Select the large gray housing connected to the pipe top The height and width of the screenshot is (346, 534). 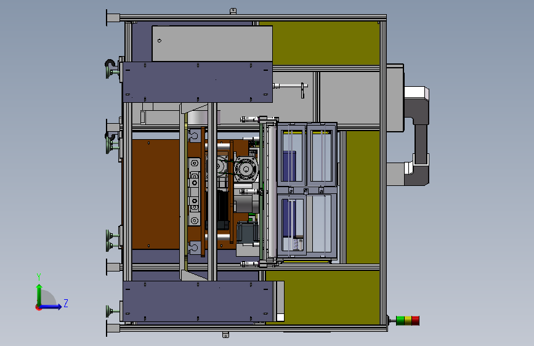click(x=395, y=98)
